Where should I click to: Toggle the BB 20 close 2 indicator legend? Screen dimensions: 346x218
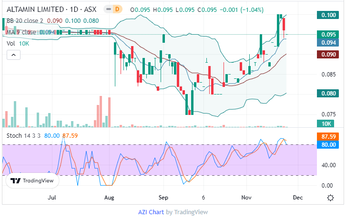coord(28,21)
